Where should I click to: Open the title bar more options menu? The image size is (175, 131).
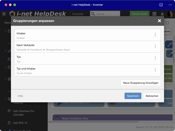click(x=170, y=5)
